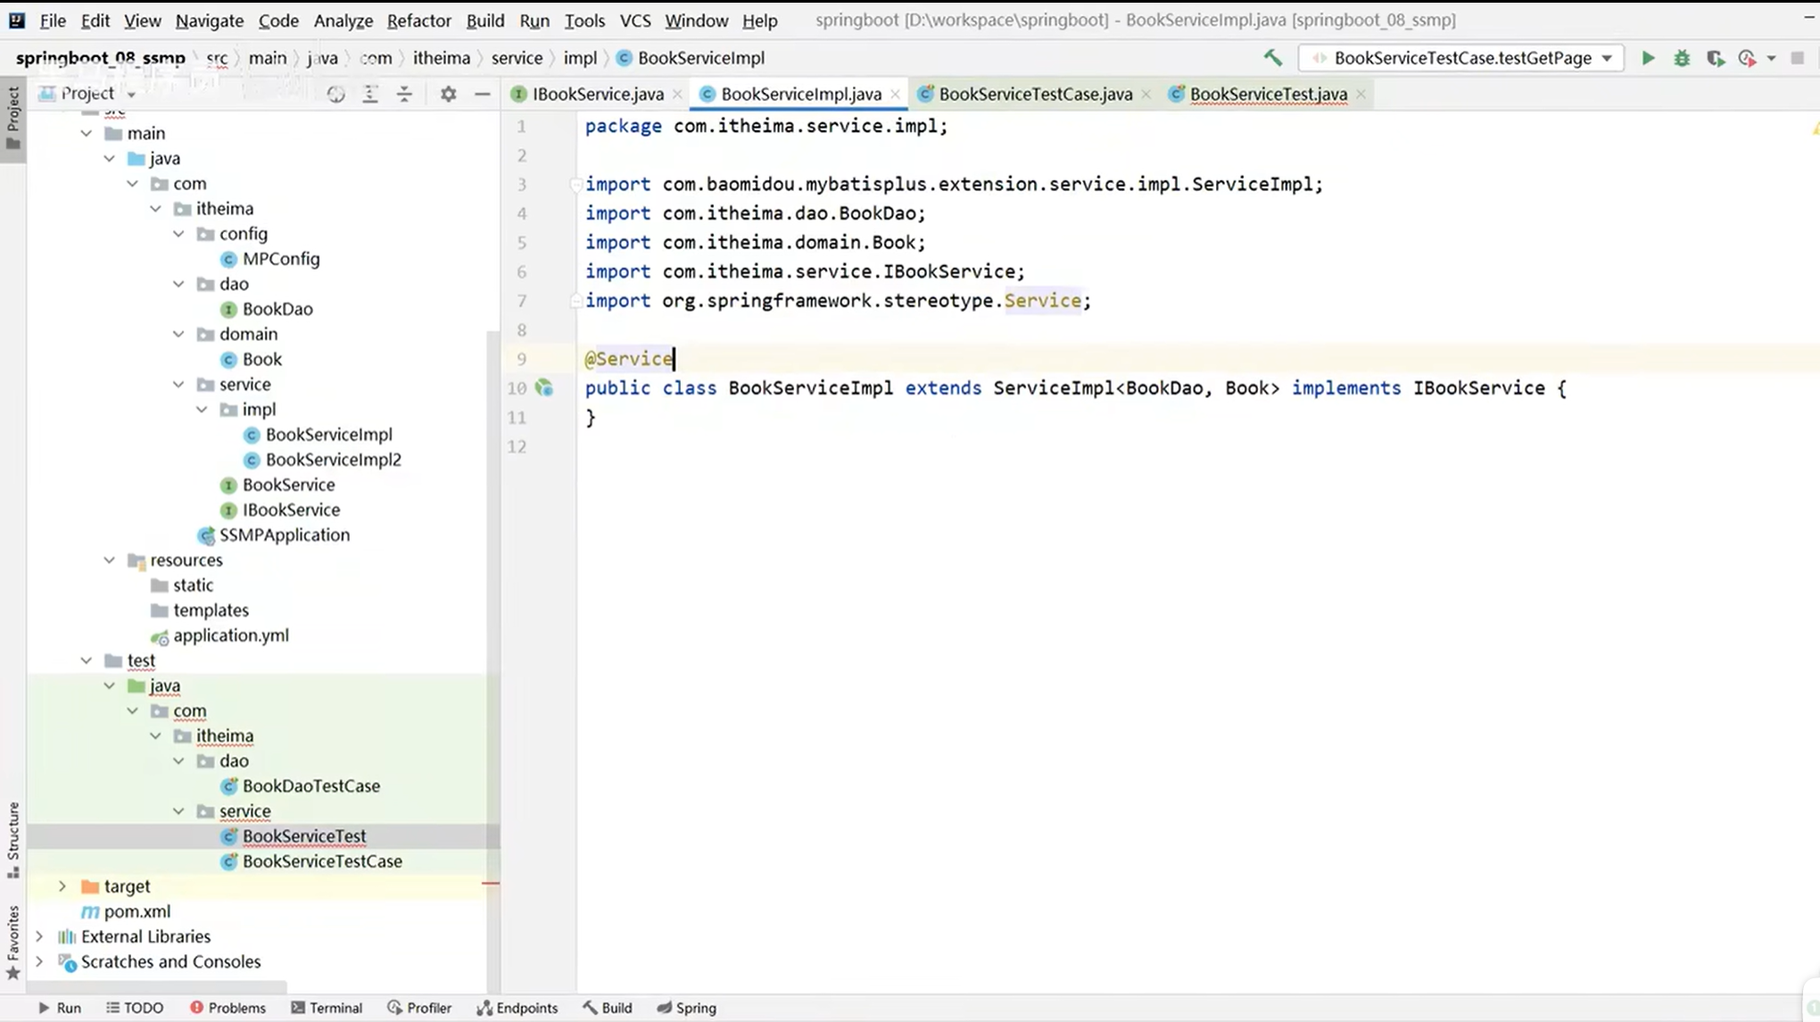The image size is (1820, 1022).
Task: Expand External Libraries node
Action: coord(39,936)
